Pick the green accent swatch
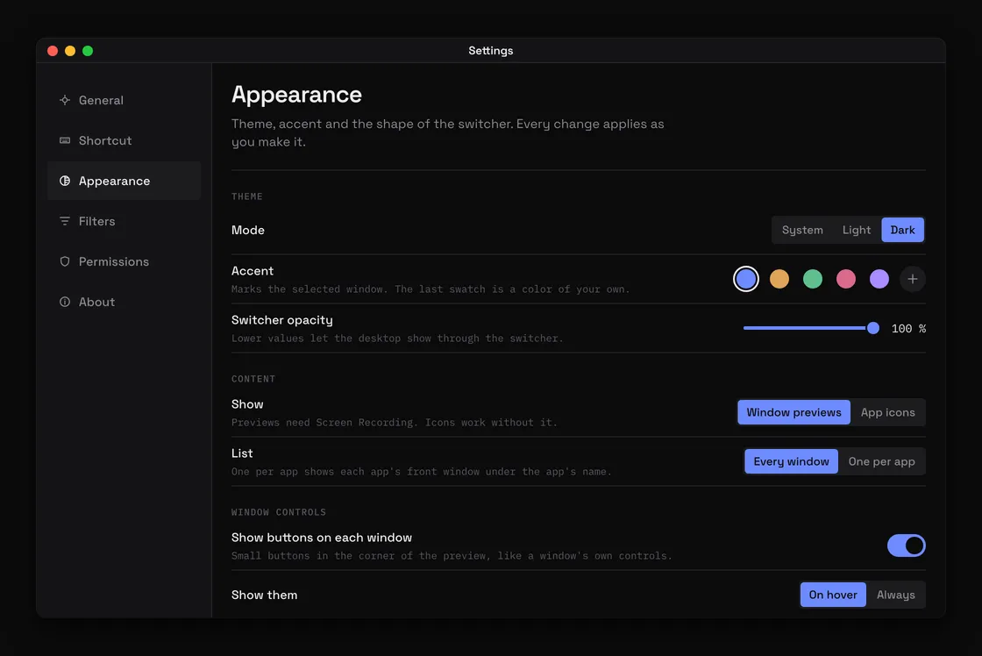The image size is (982, 656). click(812, 279)
